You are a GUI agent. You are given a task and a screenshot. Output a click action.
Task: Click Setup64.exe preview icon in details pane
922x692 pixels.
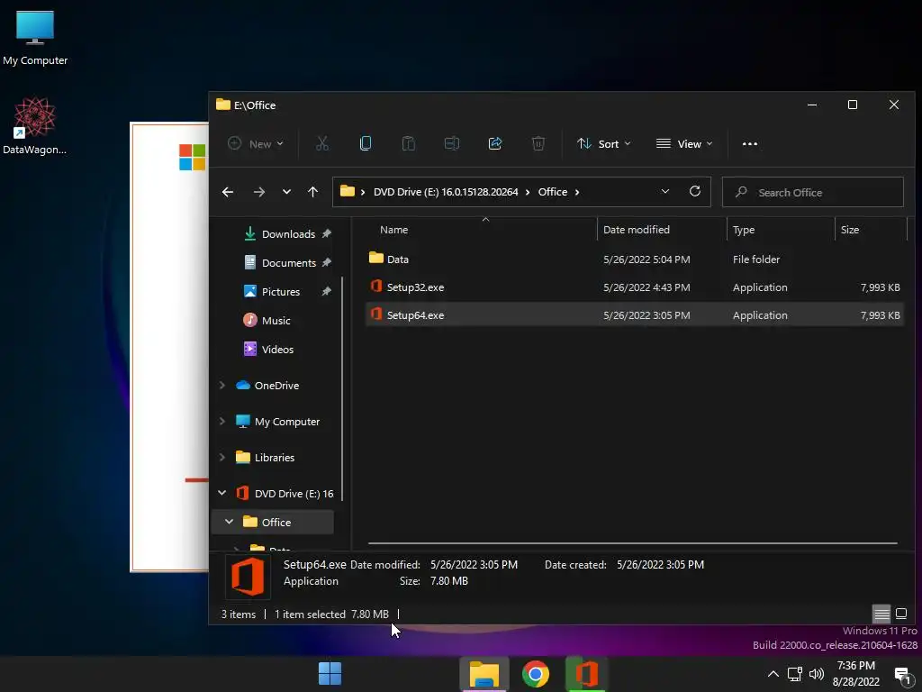(248, 577)
